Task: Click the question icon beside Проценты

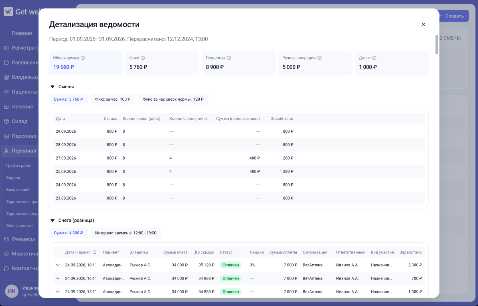Action: [x=229, y=58]
